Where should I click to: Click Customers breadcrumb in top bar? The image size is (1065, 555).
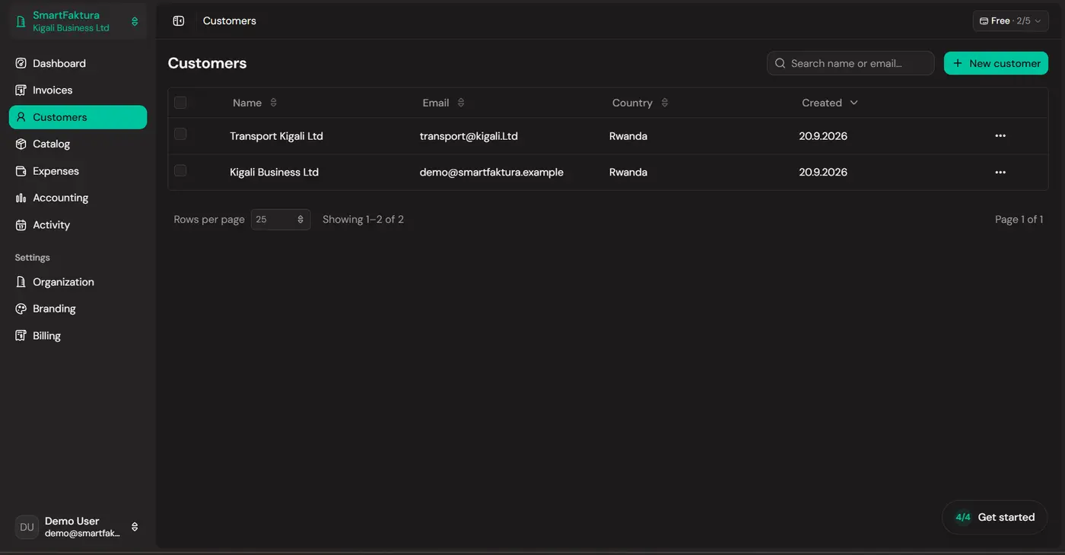coord(230,21)
